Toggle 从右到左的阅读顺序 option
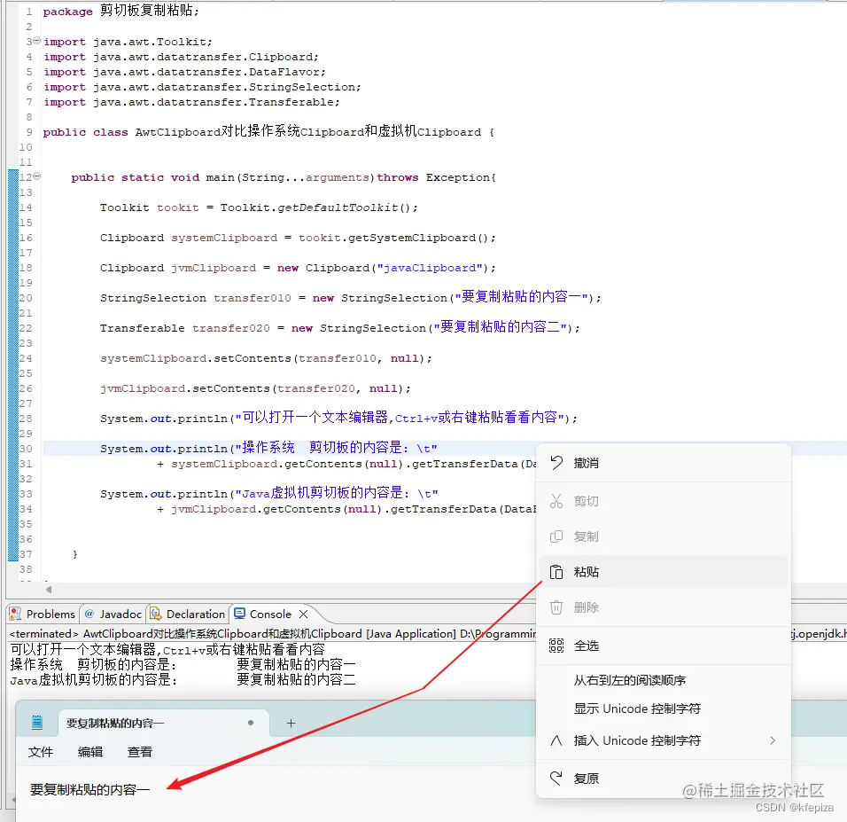Image resolution: width=847 pixels, height=822 pixels. pyautogui.click(x=664, y=680)
